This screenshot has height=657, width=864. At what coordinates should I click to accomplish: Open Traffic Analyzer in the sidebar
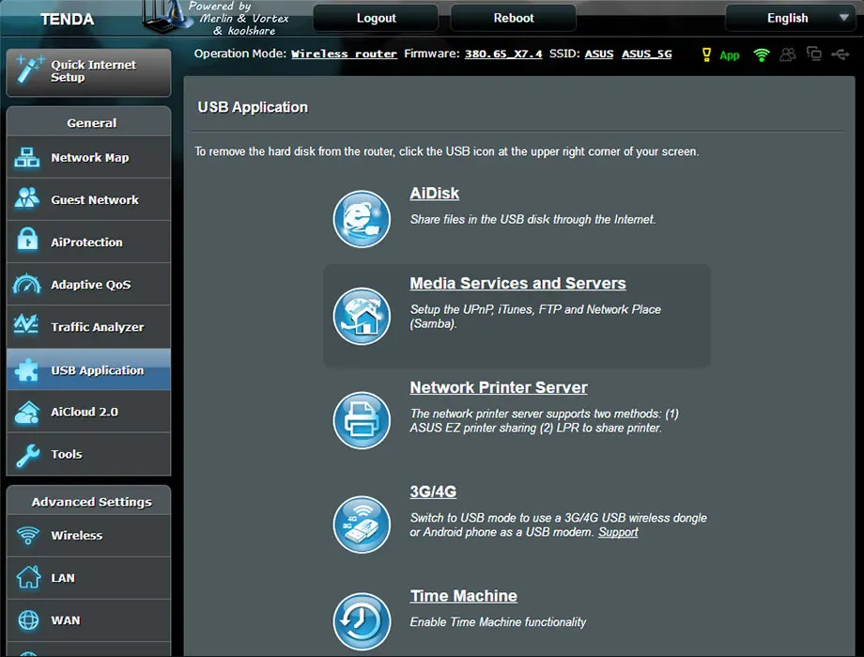pos(97,327)
